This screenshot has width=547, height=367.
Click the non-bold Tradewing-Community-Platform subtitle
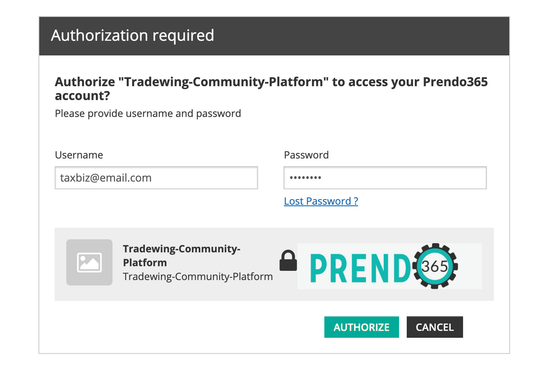[198, 276]
